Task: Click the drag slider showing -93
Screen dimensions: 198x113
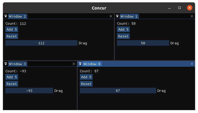Action: (29, 91)
